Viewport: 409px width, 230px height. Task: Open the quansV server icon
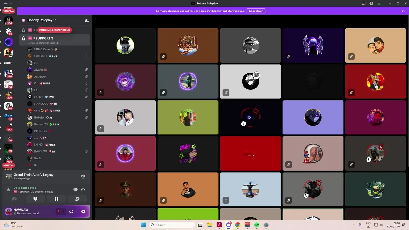tap(9, 63)
